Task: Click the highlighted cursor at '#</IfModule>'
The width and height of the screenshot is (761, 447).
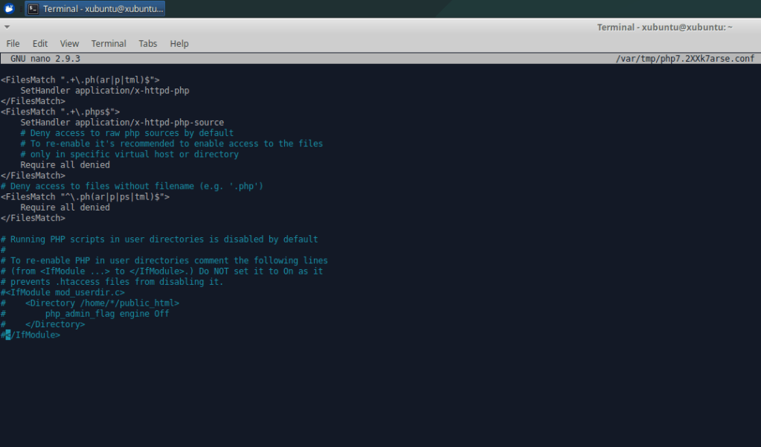Action: [8, 335]
